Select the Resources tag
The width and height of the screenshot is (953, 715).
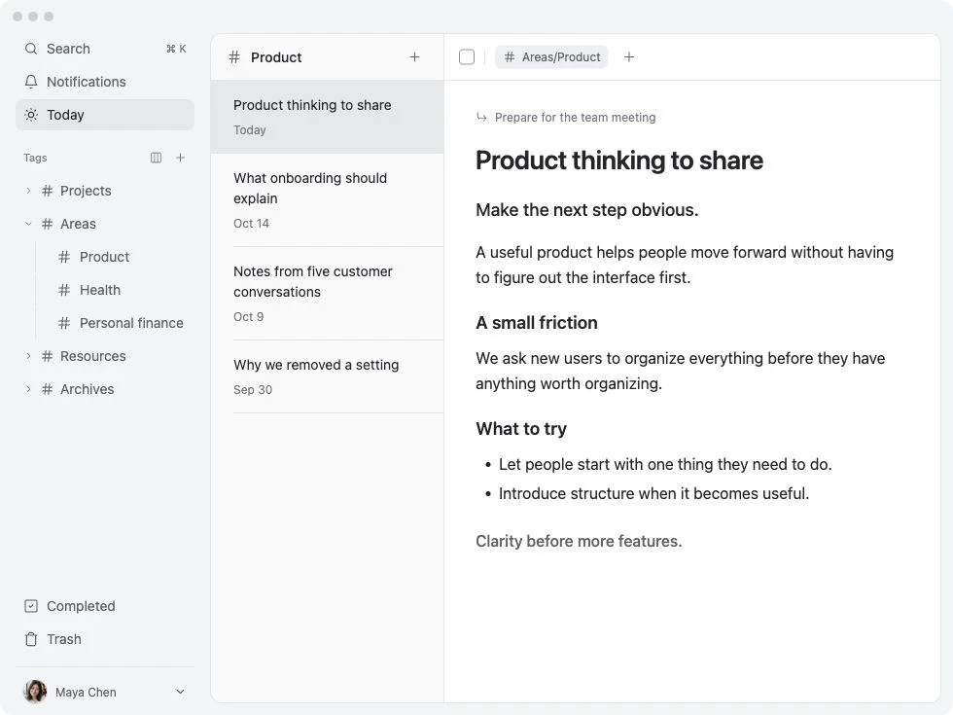pyautogui.click(x=93, y=356)
